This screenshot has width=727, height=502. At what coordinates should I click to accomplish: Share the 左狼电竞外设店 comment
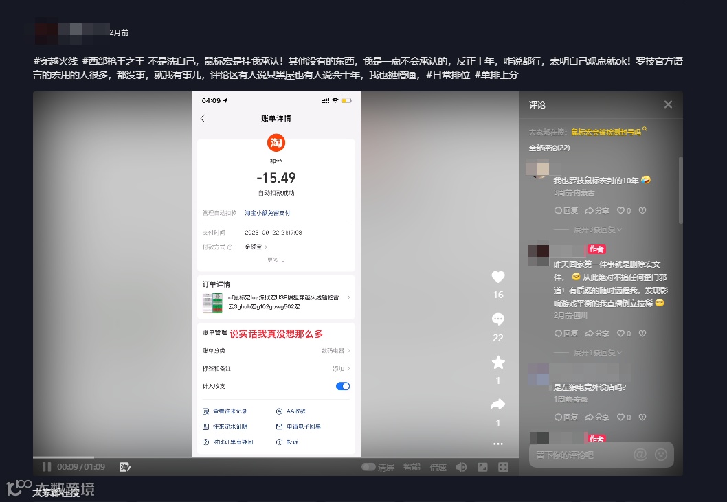point(597,417)
